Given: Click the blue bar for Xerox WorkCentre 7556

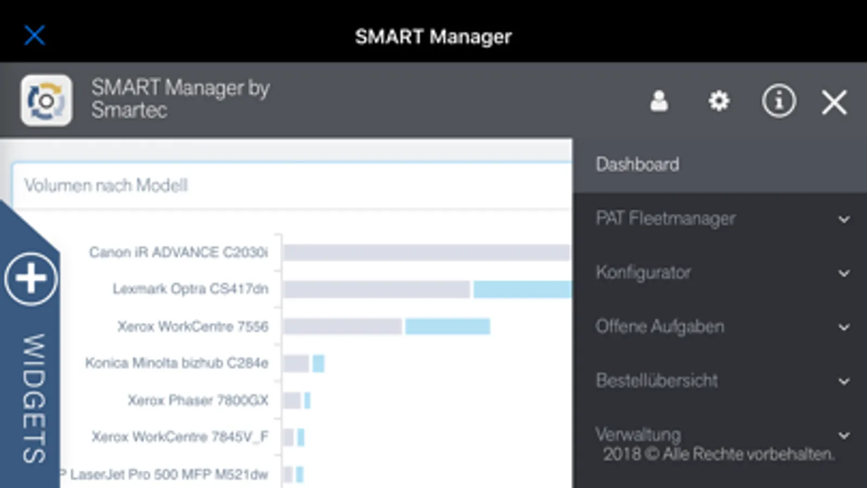Looking at the screenshot, I should coord(447,326).
